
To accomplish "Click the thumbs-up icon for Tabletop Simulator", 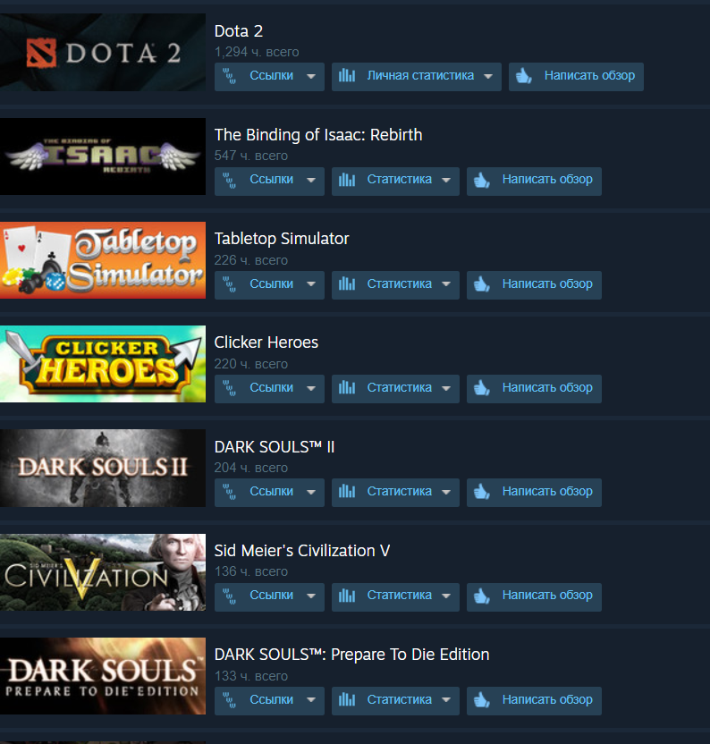I will pyautogui.click(x=482, y=283).
